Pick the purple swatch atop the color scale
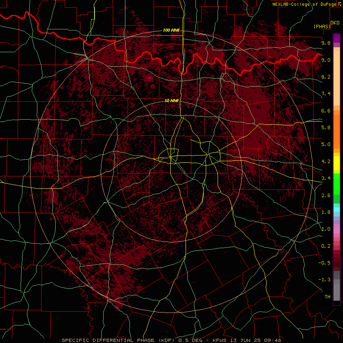Image resolution: width=343 pixels, height=343 pixels. coord(337,38)
